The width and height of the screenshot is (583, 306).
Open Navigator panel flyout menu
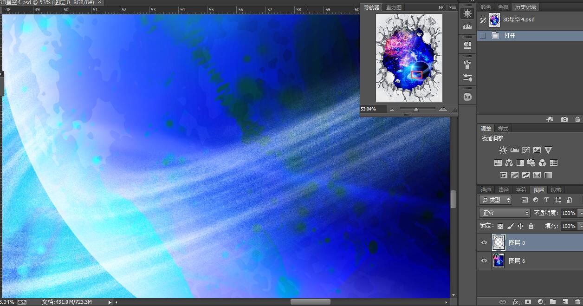pos(453,7)
